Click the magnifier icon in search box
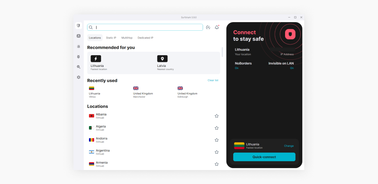Viewport: 378px width, 184px height. click(x=91, y=27)
